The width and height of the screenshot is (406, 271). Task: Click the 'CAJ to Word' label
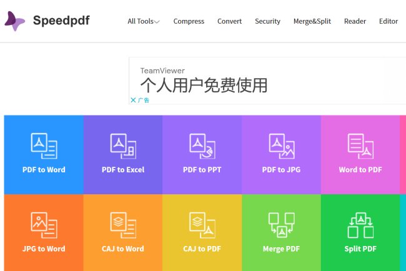tap(122, 249)
